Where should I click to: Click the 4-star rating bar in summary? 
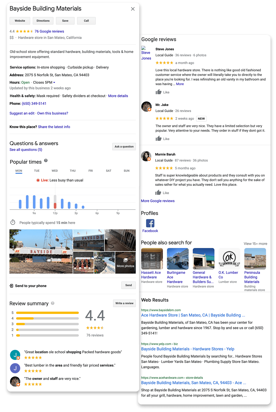click(47, 318)
